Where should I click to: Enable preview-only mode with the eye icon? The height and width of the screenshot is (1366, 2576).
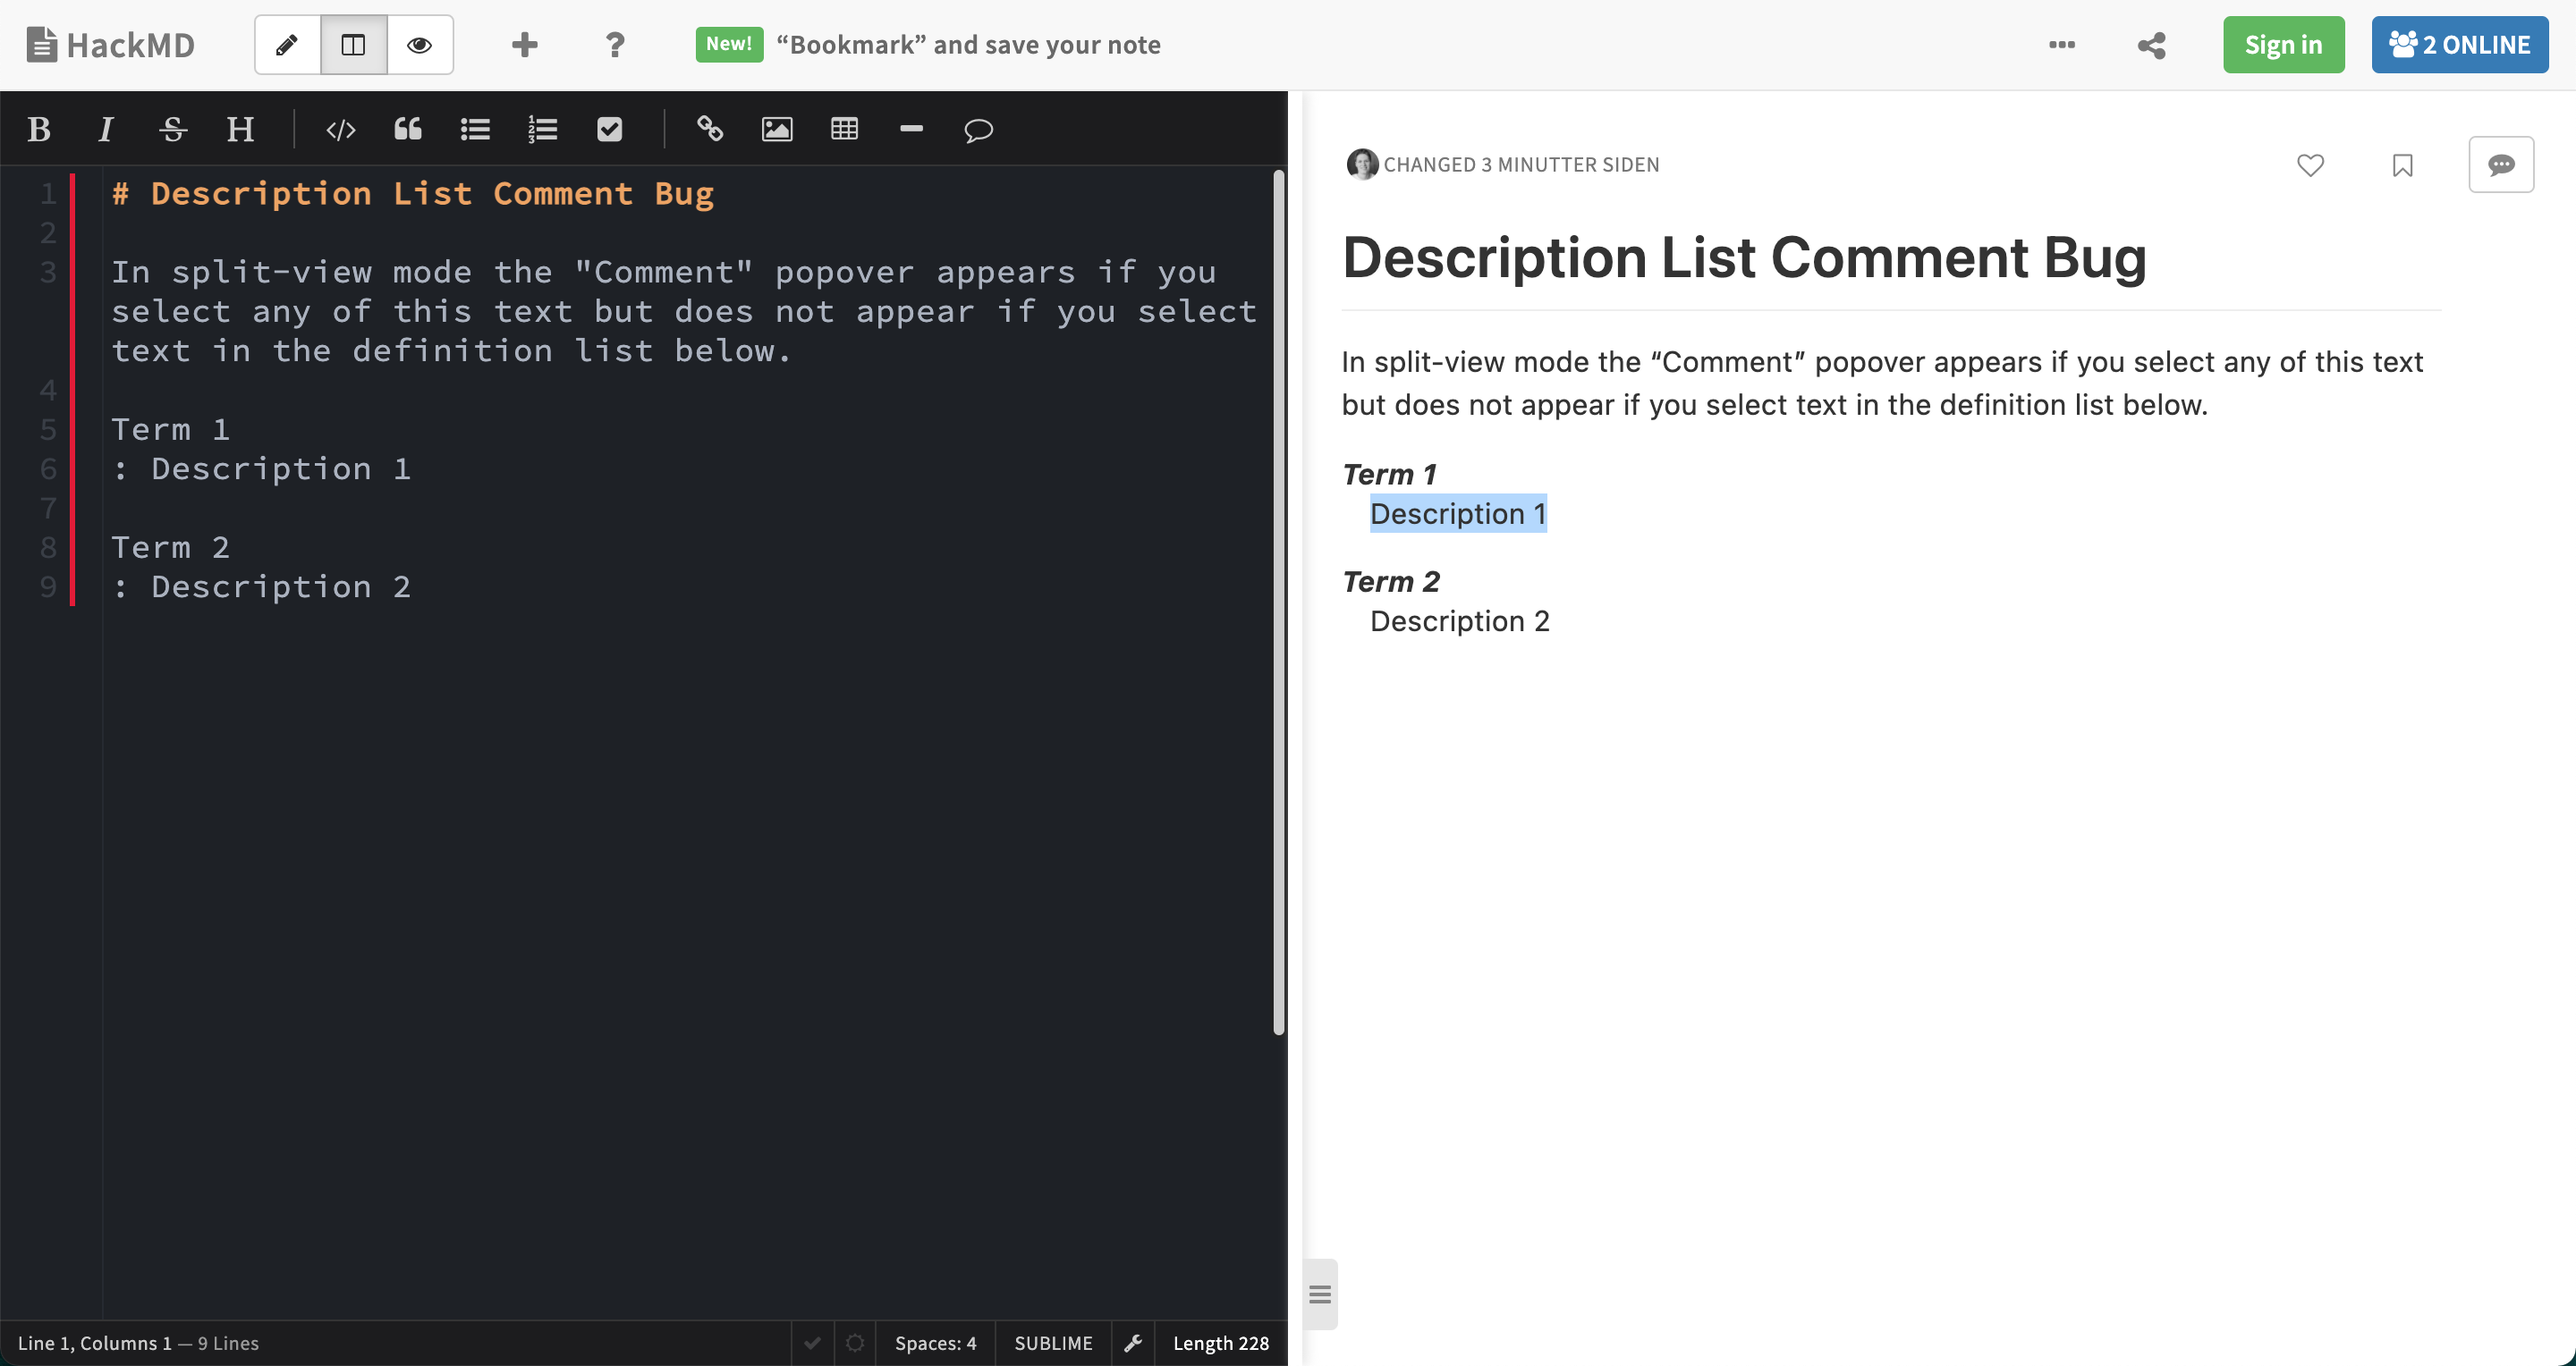click(419, 44)
